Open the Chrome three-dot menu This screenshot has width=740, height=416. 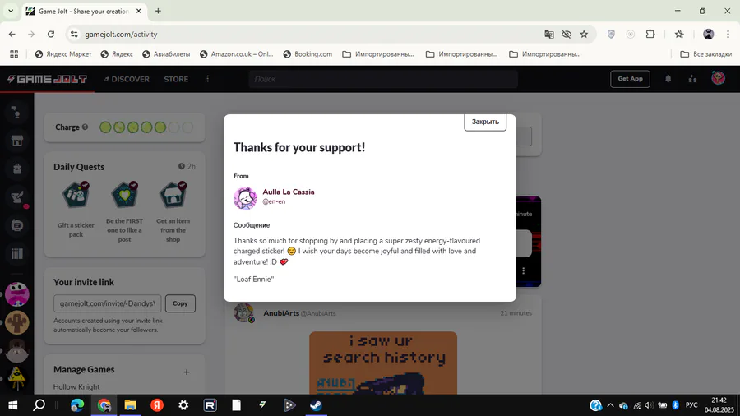[x=728, y=34]
